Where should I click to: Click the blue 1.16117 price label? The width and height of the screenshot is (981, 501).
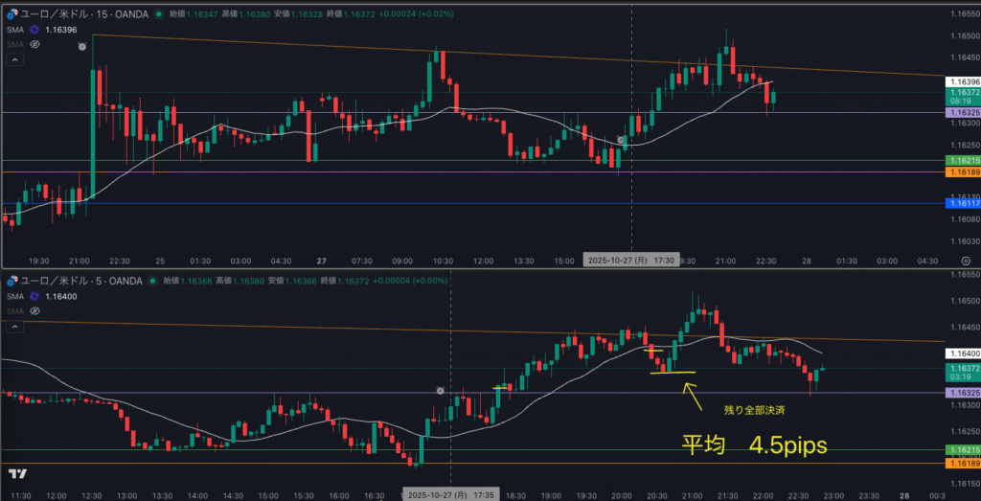click(961, 203)
